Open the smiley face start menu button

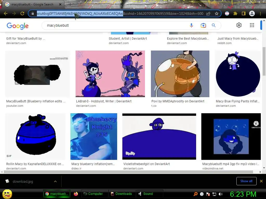click(7, 194)
